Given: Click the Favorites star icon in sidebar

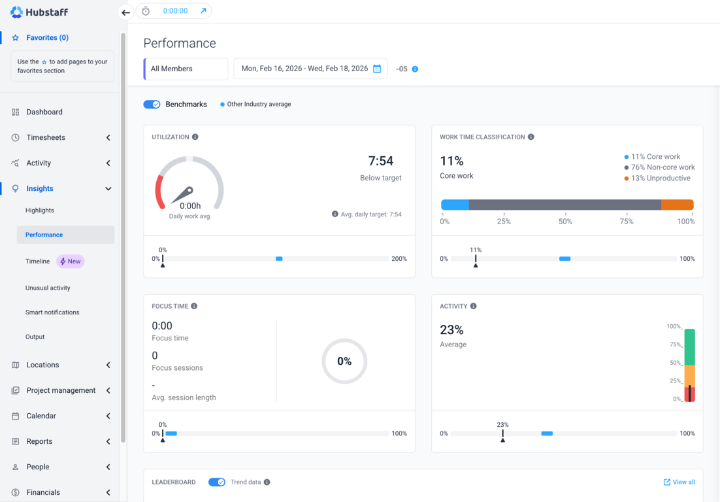Looking at the screenshot, I should point(16,38).
